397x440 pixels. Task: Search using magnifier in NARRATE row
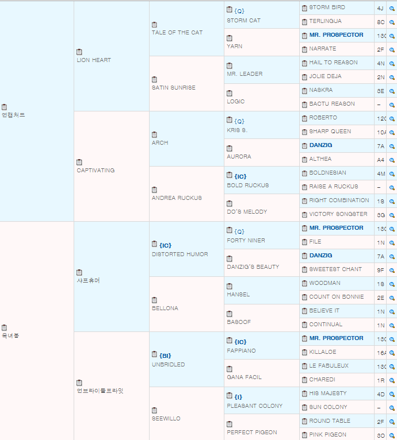[392, 49]
